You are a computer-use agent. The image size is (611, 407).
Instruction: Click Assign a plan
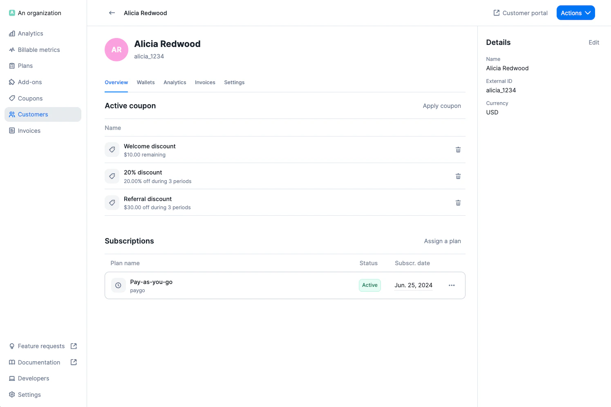click(443, 241)
